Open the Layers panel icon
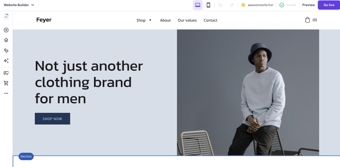 point(6,40)
